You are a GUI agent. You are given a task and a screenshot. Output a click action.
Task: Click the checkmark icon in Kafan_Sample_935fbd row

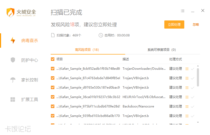point(192,116)
